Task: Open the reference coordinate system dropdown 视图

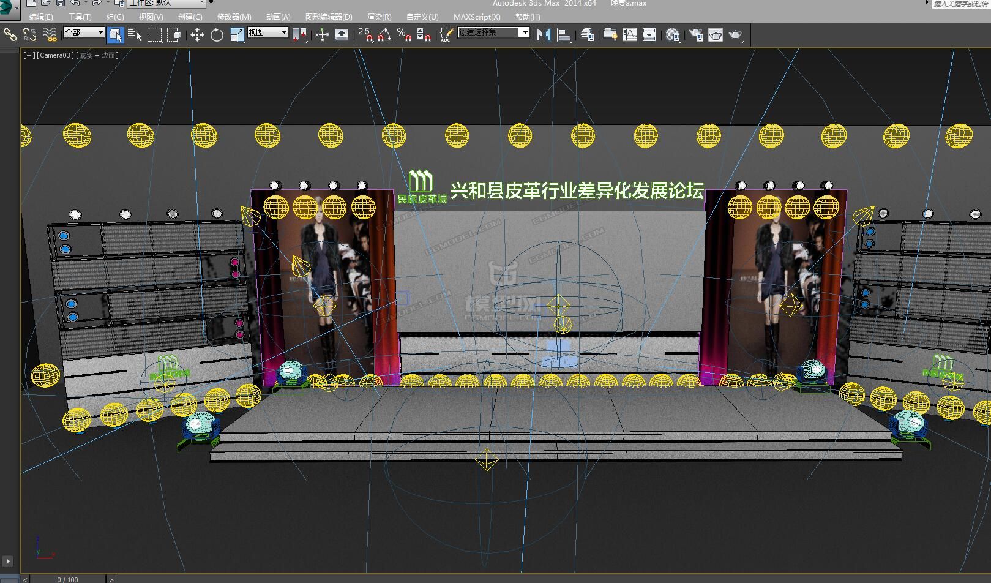Action: pyautogui.click(x=267, y=32)
